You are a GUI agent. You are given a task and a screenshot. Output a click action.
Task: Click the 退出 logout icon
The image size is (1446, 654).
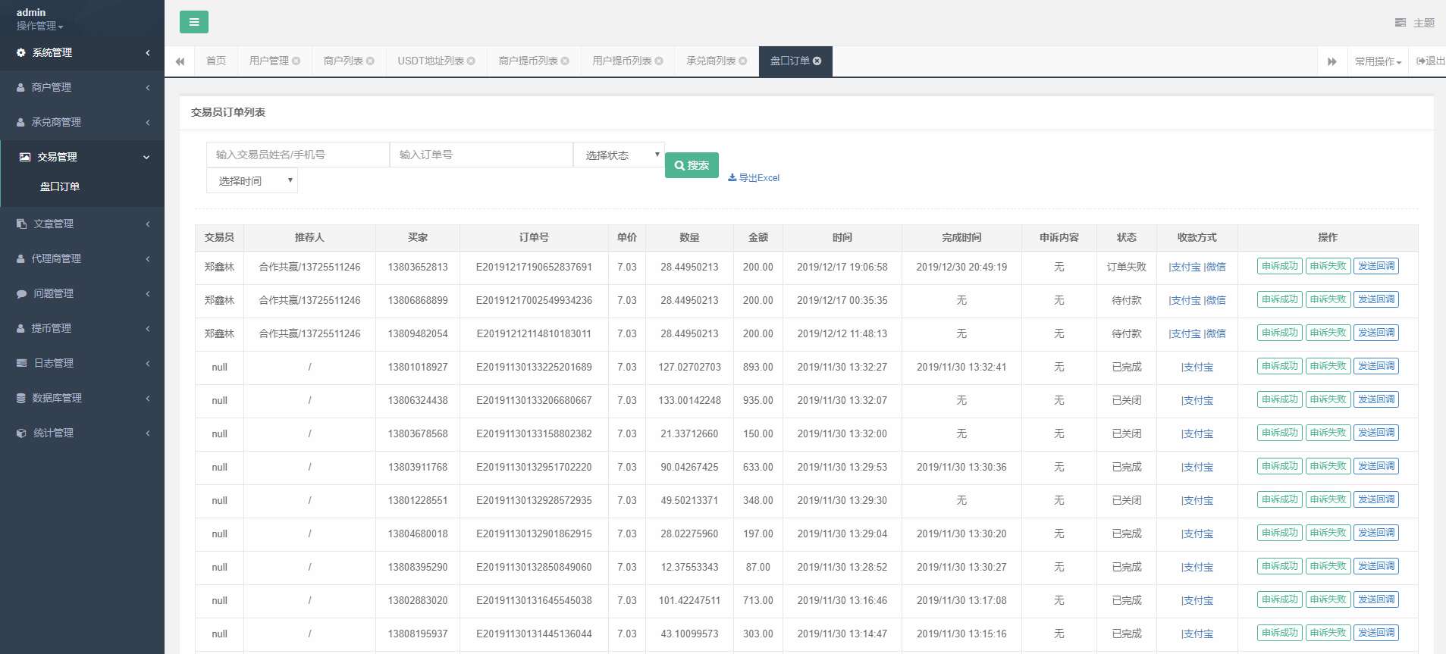click(x=1421, y=61)
